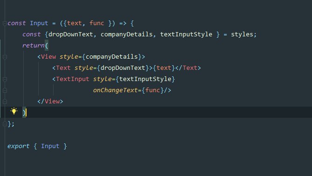The height and width of the screenshot is (176, 312).
Task: Click the '};' closing the arrow function
Action: tap(11, 124)
